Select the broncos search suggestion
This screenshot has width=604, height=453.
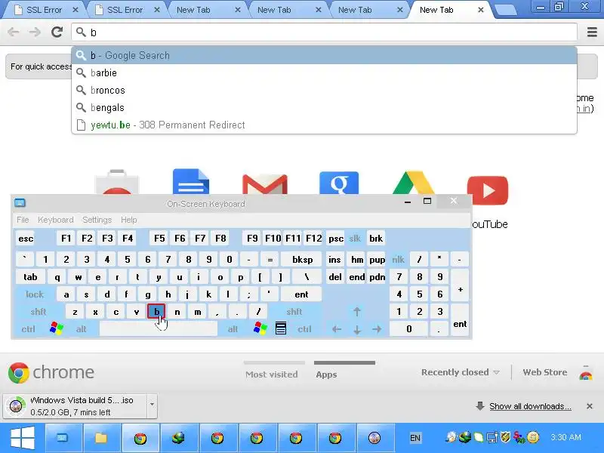[324, 90]
